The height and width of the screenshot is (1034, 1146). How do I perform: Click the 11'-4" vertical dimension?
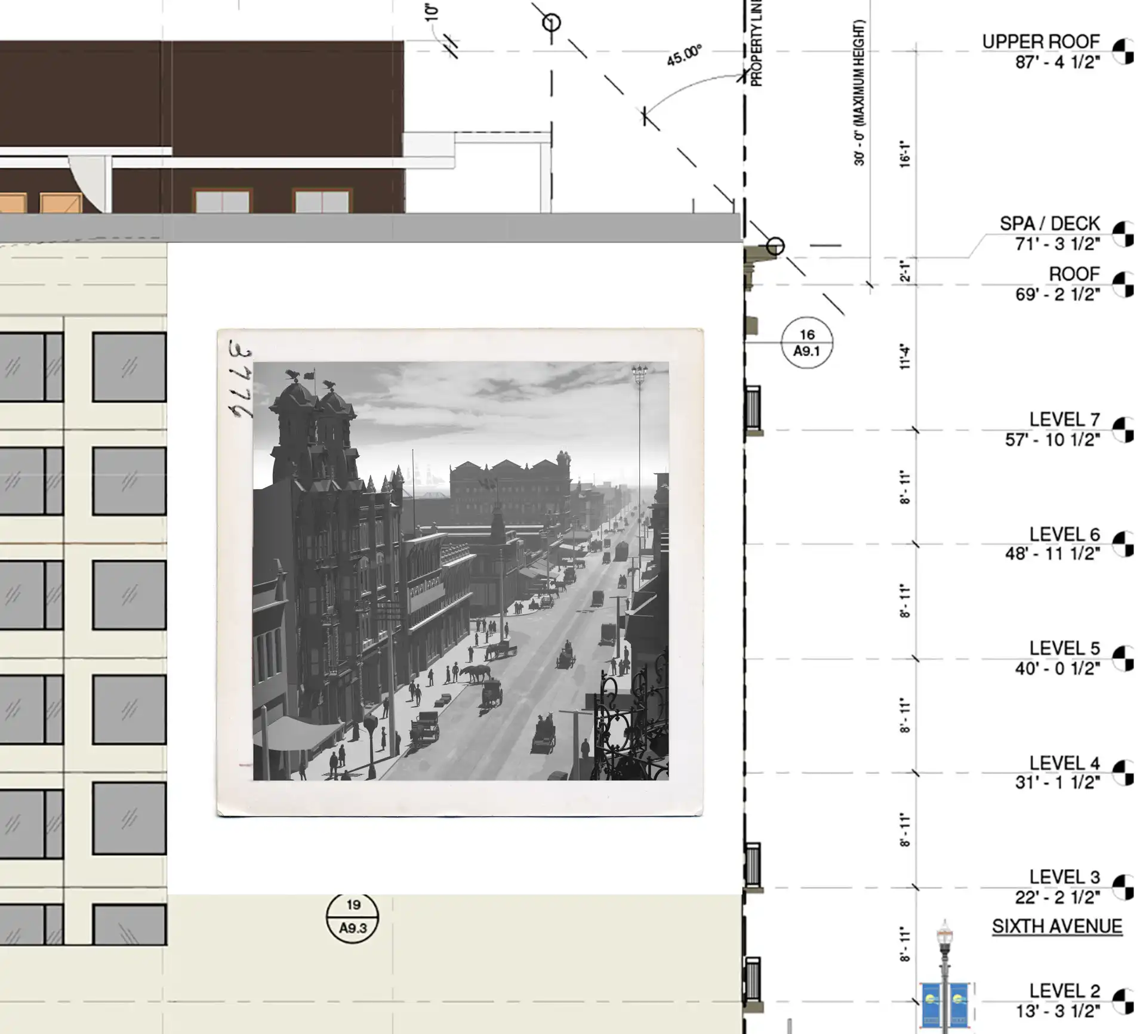906,357
